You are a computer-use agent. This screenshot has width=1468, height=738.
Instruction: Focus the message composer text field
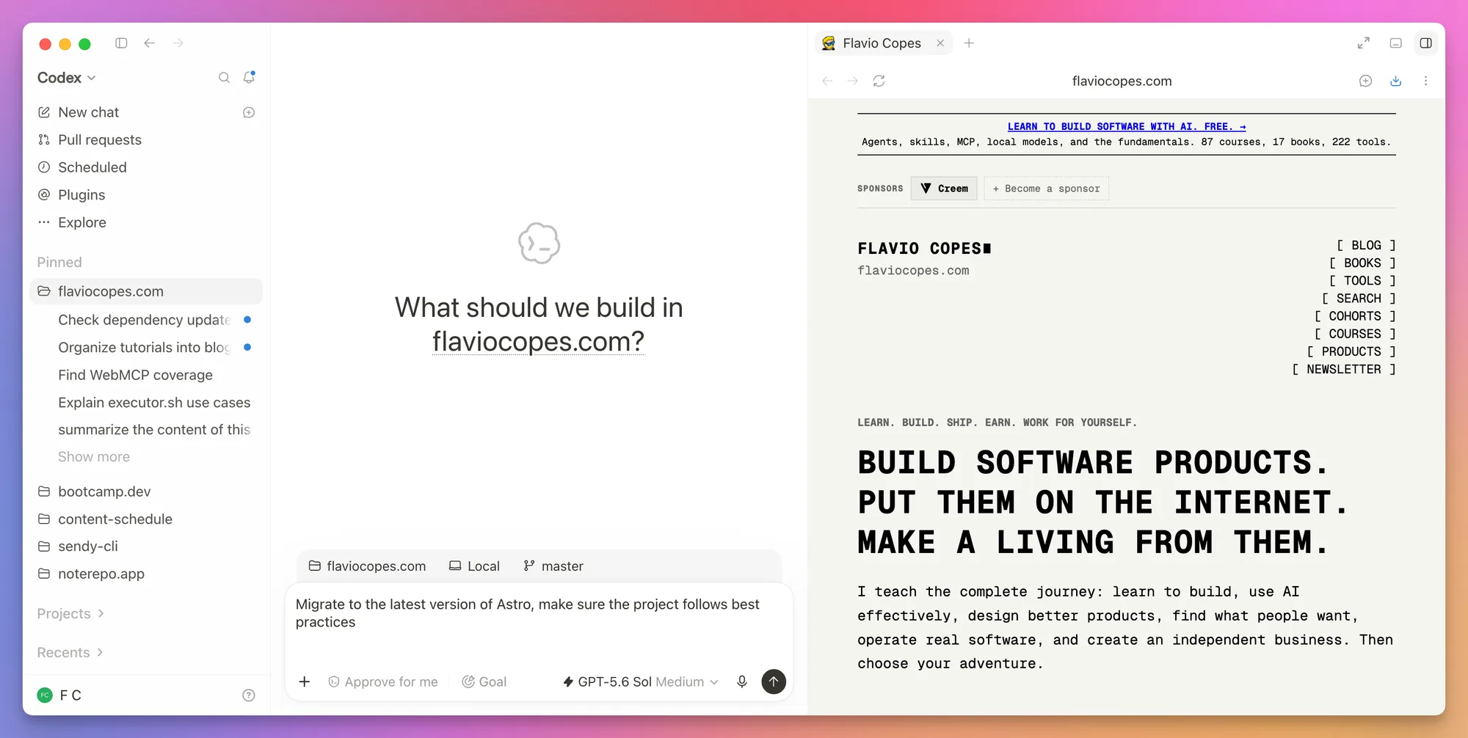coord(539,622)
